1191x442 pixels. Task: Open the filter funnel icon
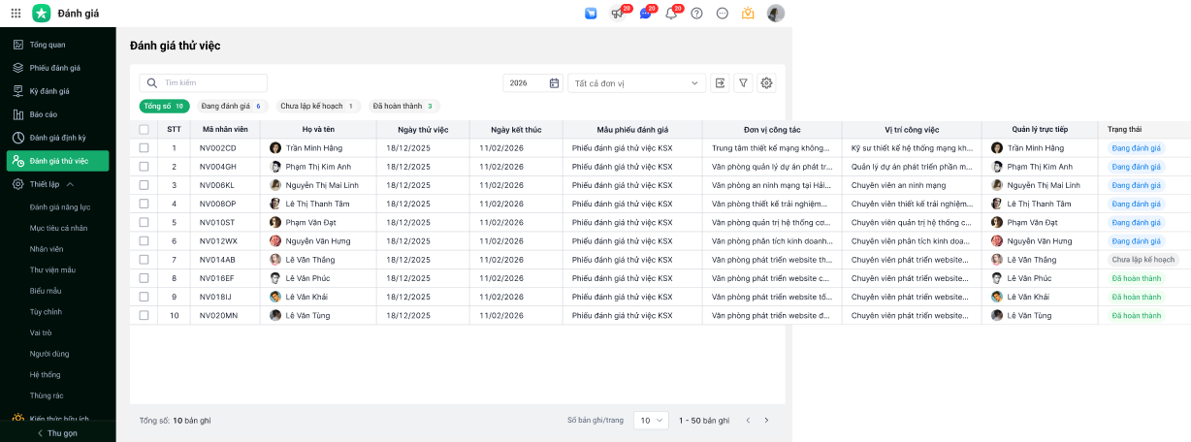(x=744, y=83)
